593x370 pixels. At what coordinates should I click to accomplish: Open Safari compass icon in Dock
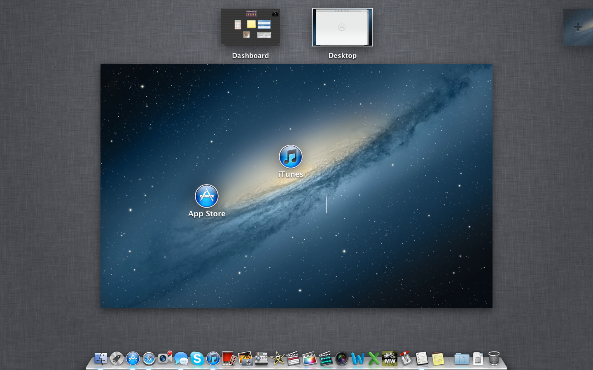click(149, 358)
